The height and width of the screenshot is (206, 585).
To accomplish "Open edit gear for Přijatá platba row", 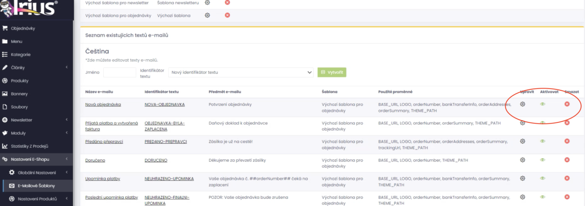I will coord(523,122).
